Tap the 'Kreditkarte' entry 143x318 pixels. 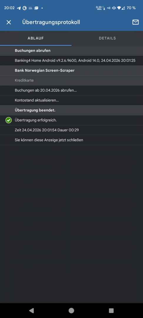tap(71, 80)
